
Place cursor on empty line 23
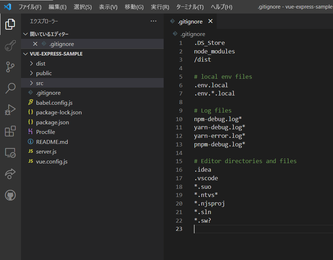(263, 229)
